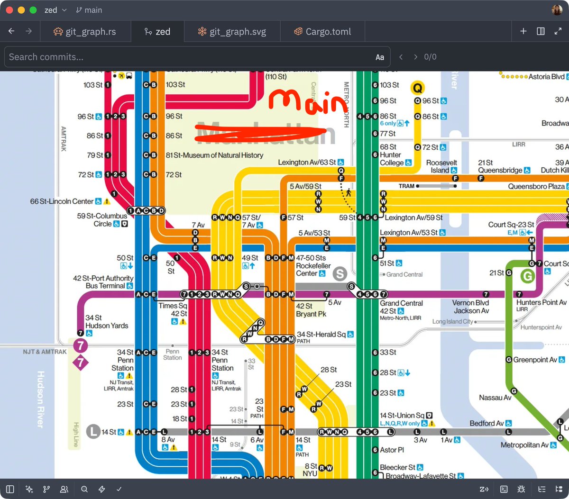The image size is (569, 499).
Task: Select next search match chevron
Action: pos(416,57)
